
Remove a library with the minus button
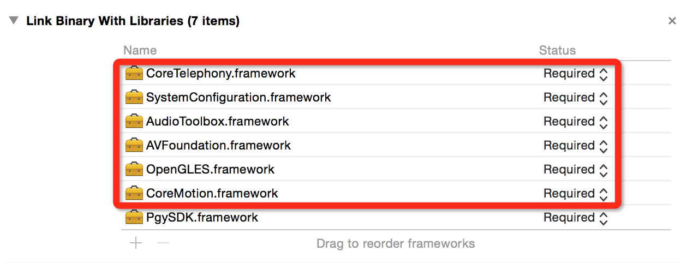(x=162, y=243)
